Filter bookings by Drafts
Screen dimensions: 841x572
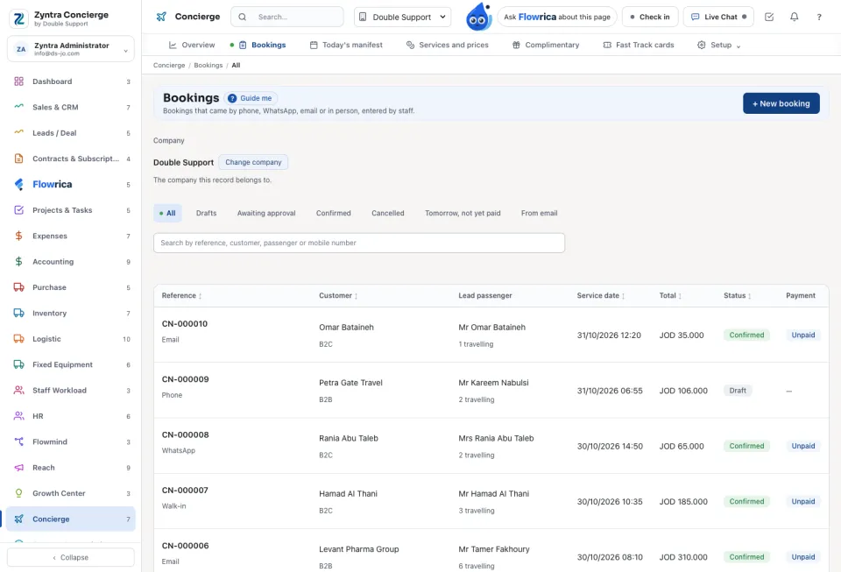pos(207,214)
